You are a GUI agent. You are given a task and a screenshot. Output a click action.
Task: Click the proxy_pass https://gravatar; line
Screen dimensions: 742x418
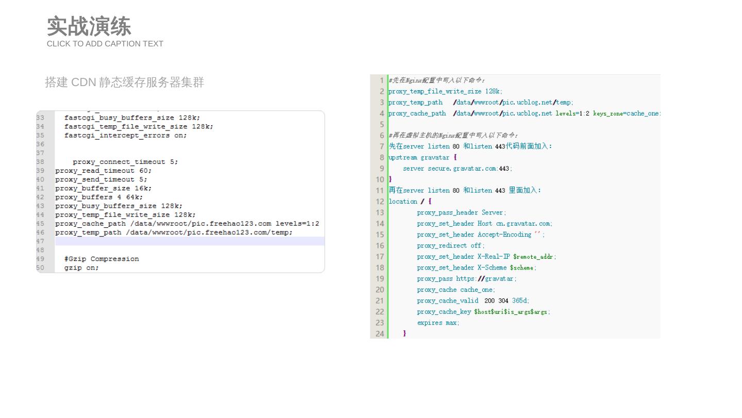466,279
